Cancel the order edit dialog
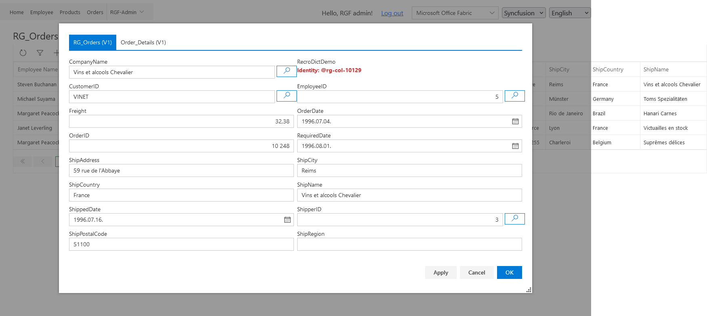 click(476, 272)
